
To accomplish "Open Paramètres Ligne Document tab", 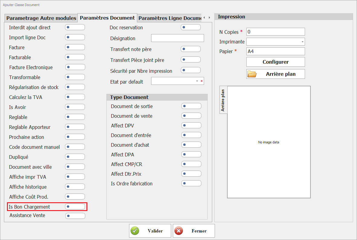I will tap(170, 18).
